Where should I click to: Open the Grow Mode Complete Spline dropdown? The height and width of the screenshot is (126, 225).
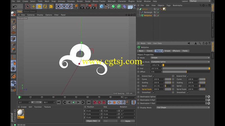[180, 62]
